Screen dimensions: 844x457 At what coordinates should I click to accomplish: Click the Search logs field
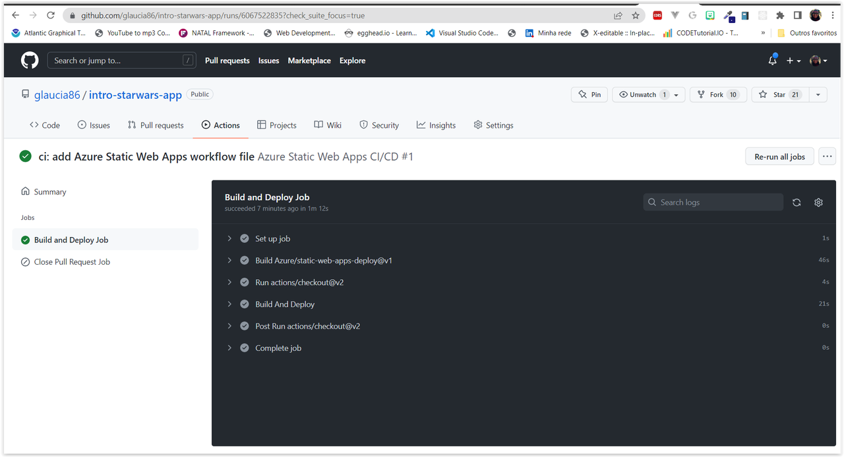[x=713, y=202]
